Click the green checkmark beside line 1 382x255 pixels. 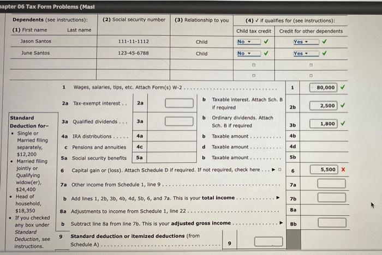coord(343,87)
